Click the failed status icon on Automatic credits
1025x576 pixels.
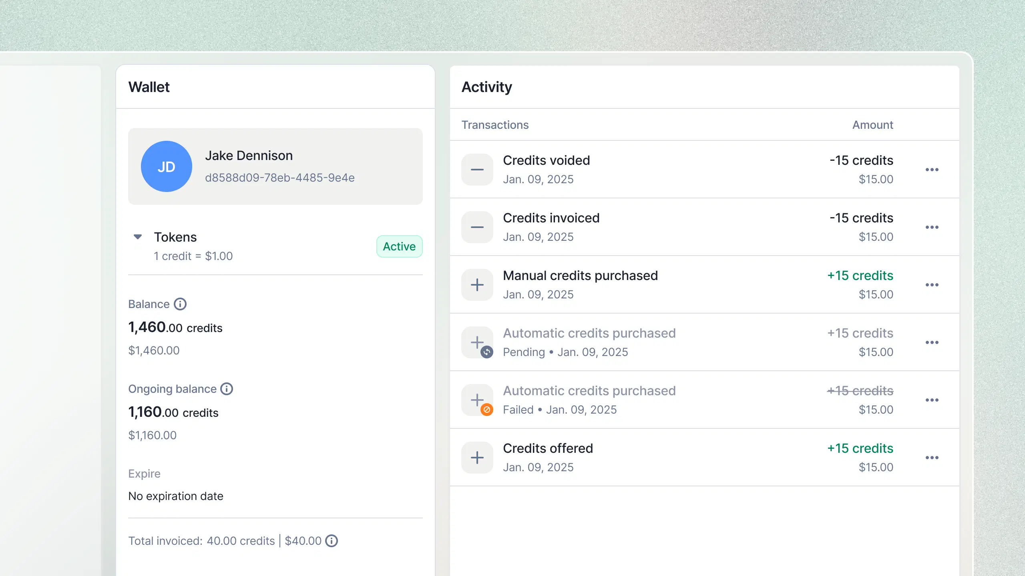pos(487,410)
